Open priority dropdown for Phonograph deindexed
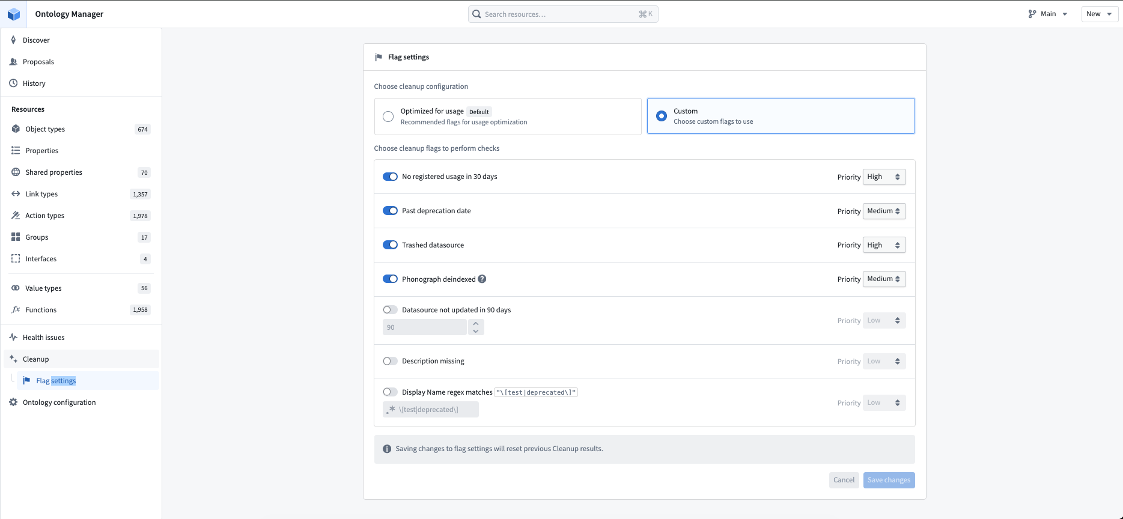Image resolution: width=1123 pixels, height=519 pixels. coord(884,279)
